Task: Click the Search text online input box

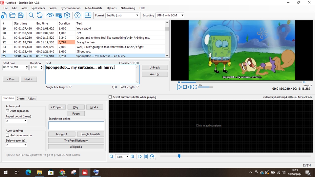Action: (x=76, y=125)
